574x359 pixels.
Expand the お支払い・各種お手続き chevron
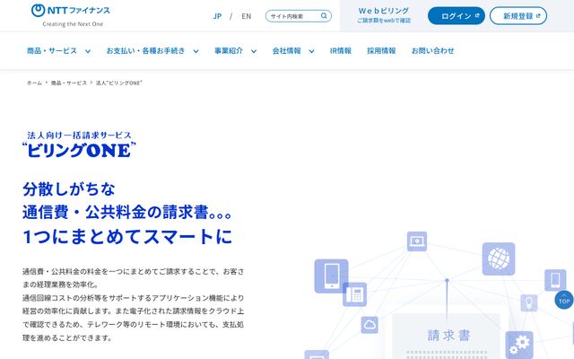click(x=196, y=51)
